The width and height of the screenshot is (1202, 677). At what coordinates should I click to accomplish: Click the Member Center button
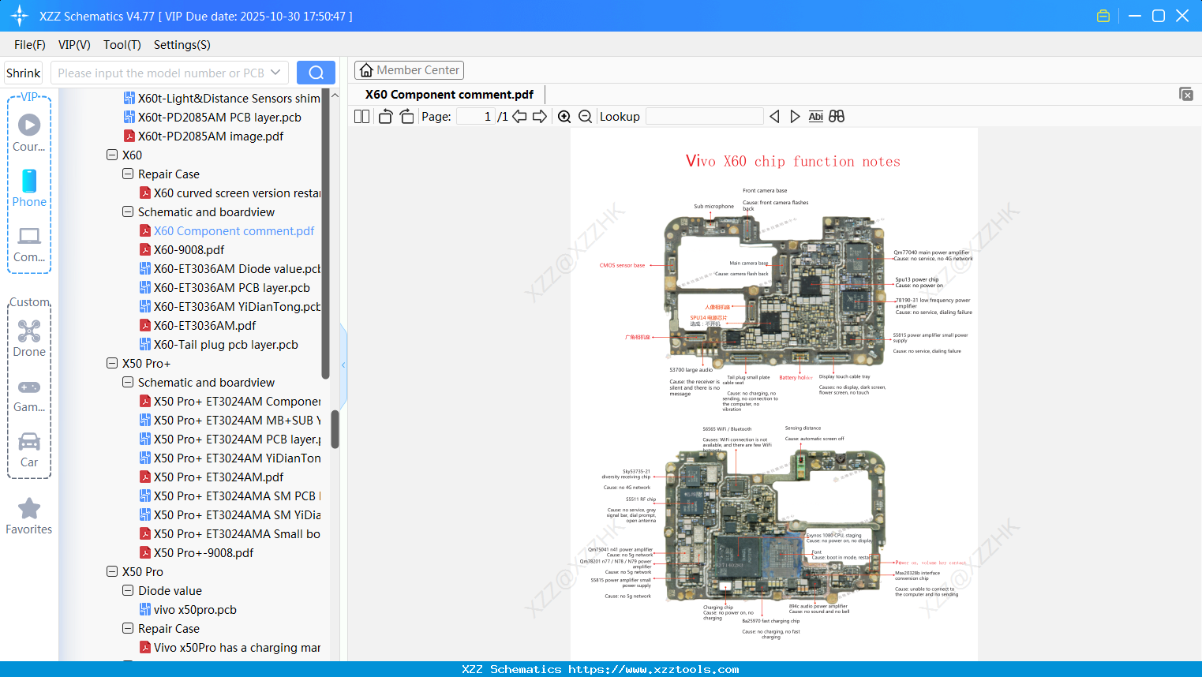click(409, 69)
